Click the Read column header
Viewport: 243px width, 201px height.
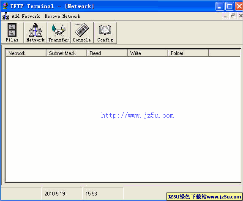(x=107, y=53)
